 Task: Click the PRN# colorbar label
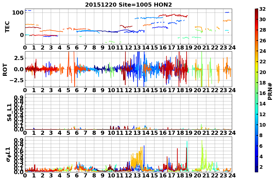pyautogui.click(x=270, y=91)
